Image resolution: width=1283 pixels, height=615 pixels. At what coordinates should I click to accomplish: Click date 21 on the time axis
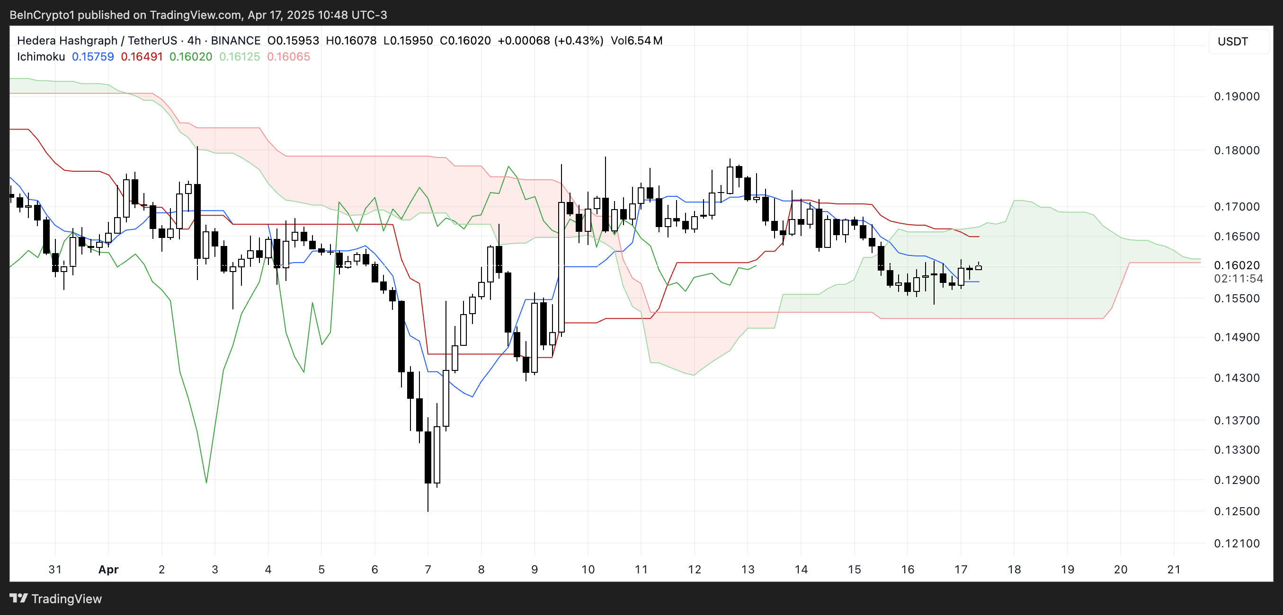tap(1174, 569)
